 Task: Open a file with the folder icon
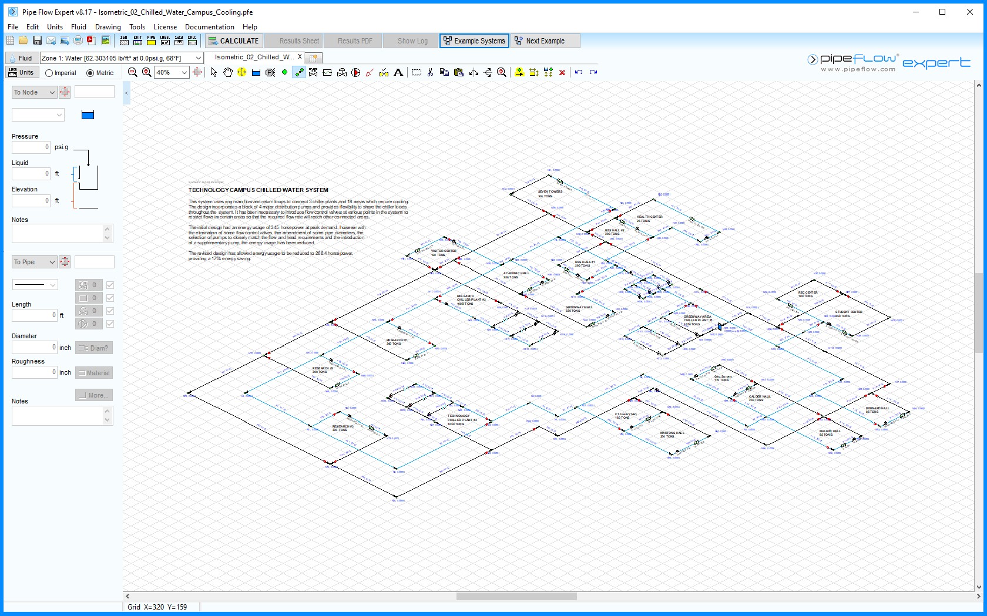tap(23, 41)
